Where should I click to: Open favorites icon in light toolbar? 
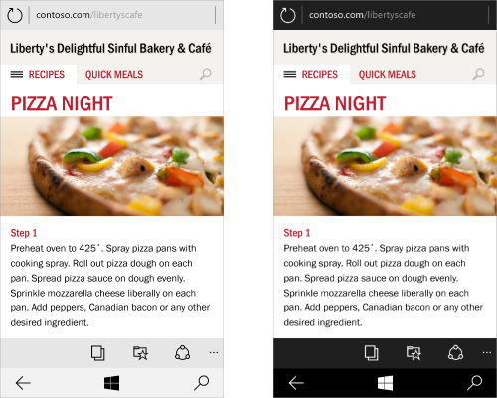click(140, 353)
